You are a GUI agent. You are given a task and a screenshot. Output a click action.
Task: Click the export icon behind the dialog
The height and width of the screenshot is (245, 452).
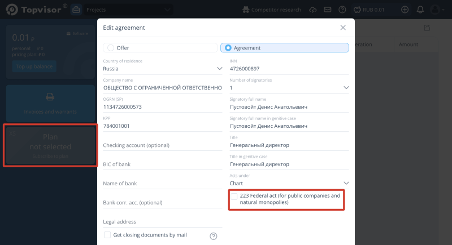click(427, 28)
